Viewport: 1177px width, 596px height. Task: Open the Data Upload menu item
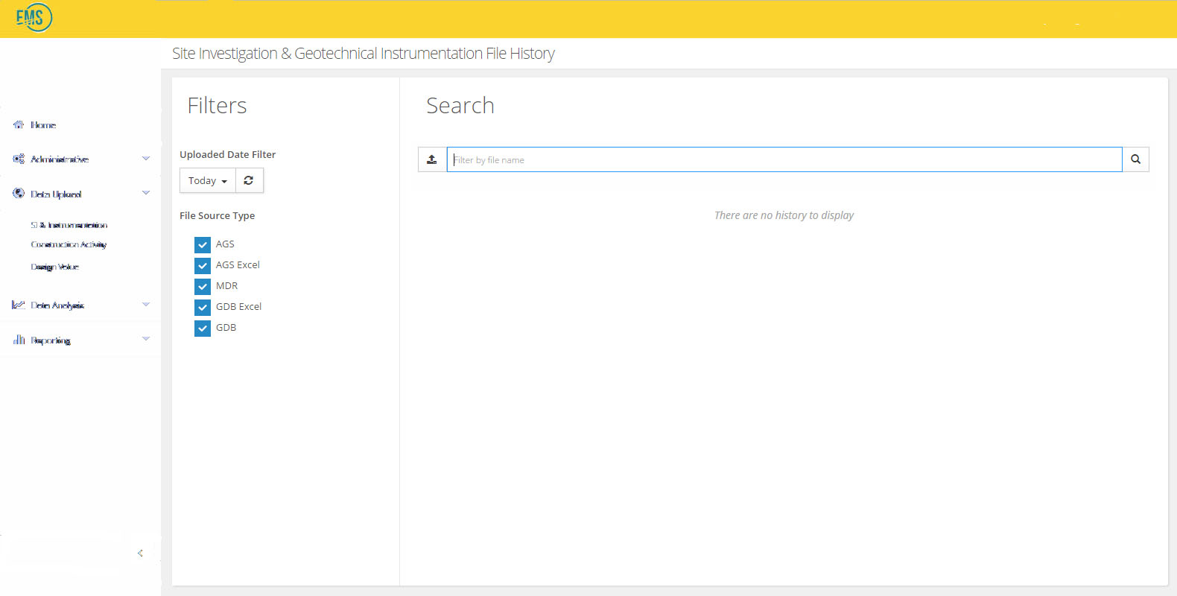point(56,194)
